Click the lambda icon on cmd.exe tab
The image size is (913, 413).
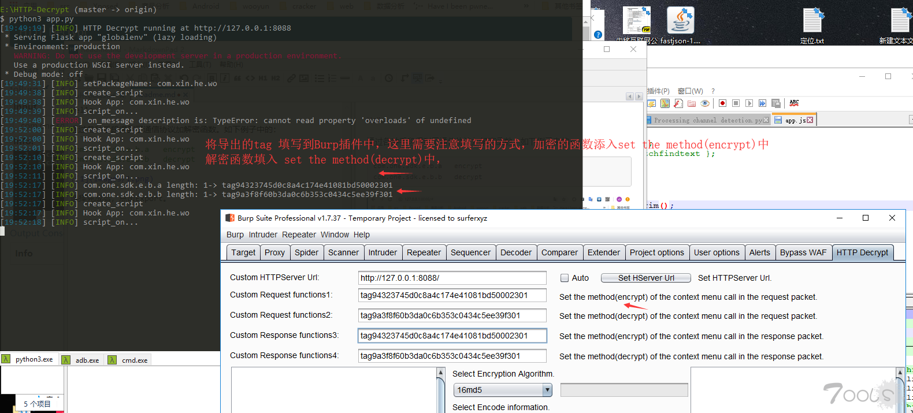coord(112,360)
